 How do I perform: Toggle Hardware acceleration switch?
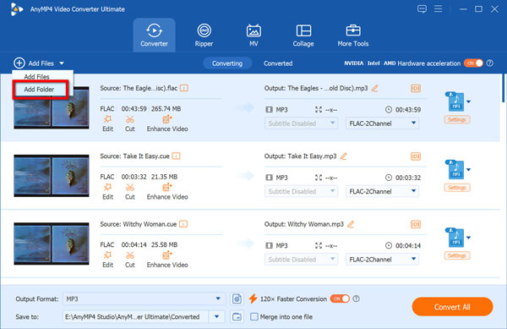tap(473, 63)
